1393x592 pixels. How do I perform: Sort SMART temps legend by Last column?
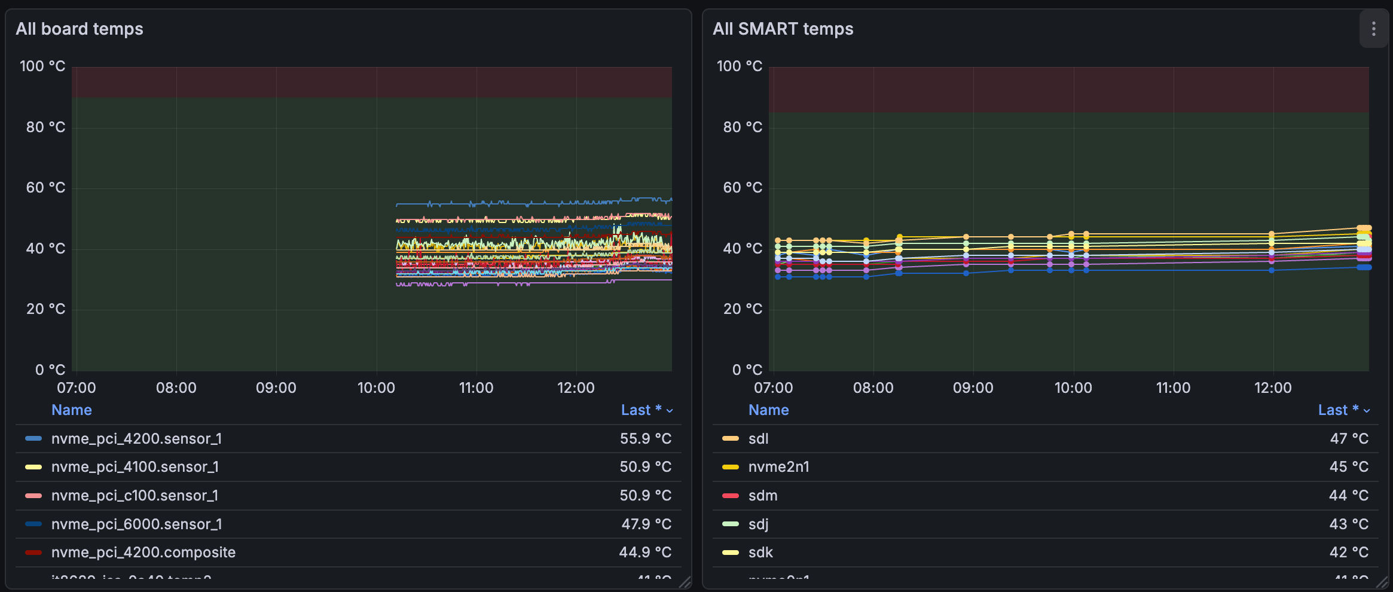pos(1344,410)
